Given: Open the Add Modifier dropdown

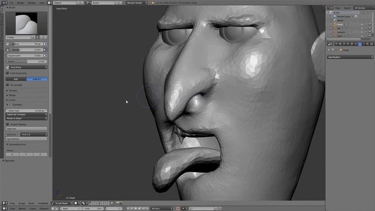Looking at the screenshot, I should point(350,57).
